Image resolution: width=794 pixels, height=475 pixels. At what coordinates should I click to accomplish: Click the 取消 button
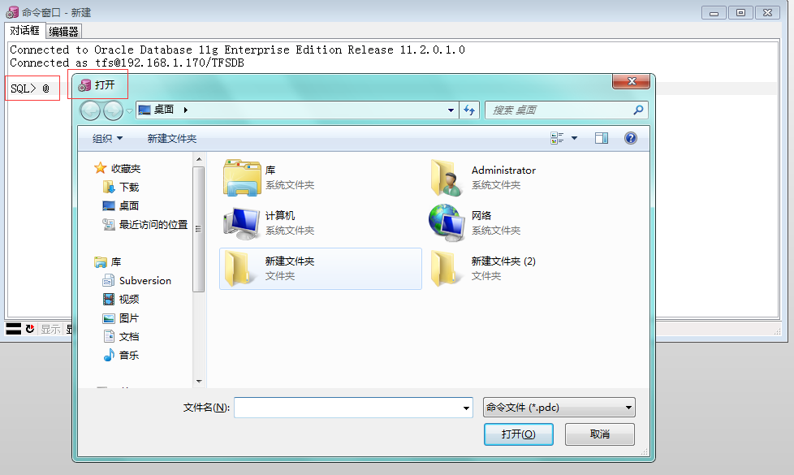click(x=599, y=434)
